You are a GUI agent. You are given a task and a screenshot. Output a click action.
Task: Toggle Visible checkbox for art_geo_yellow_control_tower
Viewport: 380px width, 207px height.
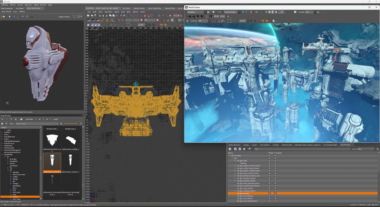point(269,166)
